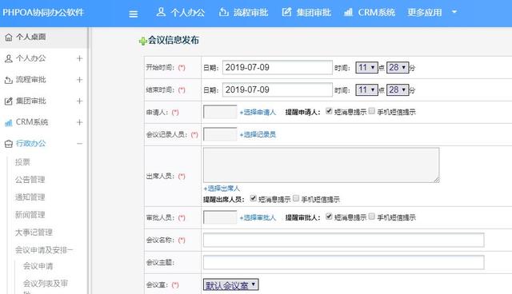This screenshot has width=512, height=294.
Task: Open 流程审批 in the top navigation
Action: point(250,13)
